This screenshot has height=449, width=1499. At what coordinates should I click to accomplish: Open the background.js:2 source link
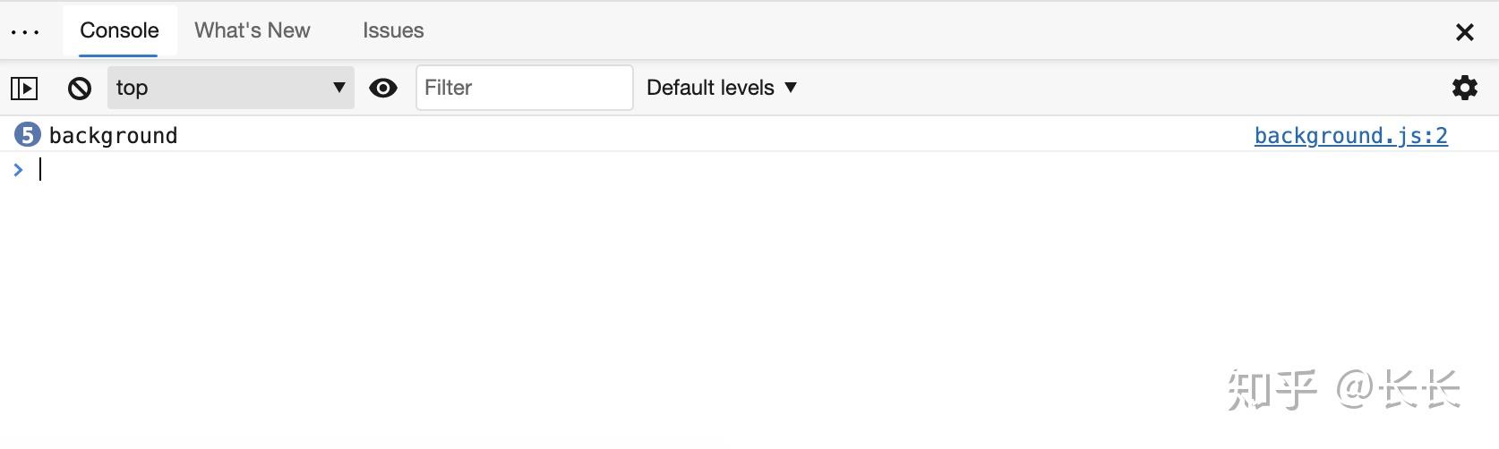click(1350, 136)
